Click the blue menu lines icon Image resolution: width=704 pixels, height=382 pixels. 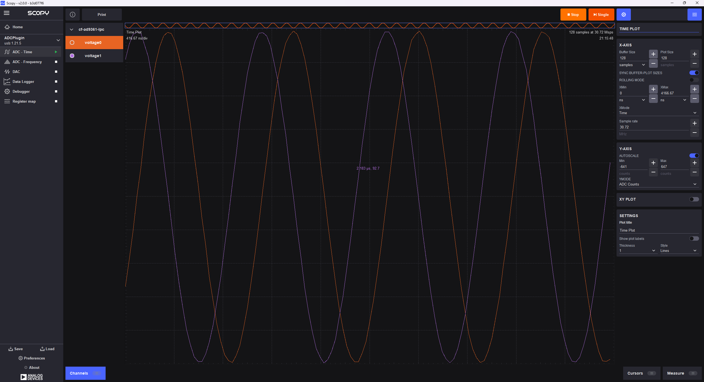694,15
